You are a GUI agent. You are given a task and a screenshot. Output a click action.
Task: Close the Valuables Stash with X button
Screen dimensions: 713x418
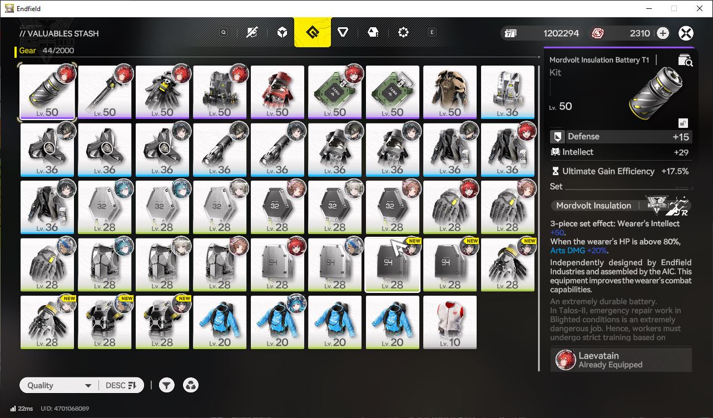click(686, 33)
